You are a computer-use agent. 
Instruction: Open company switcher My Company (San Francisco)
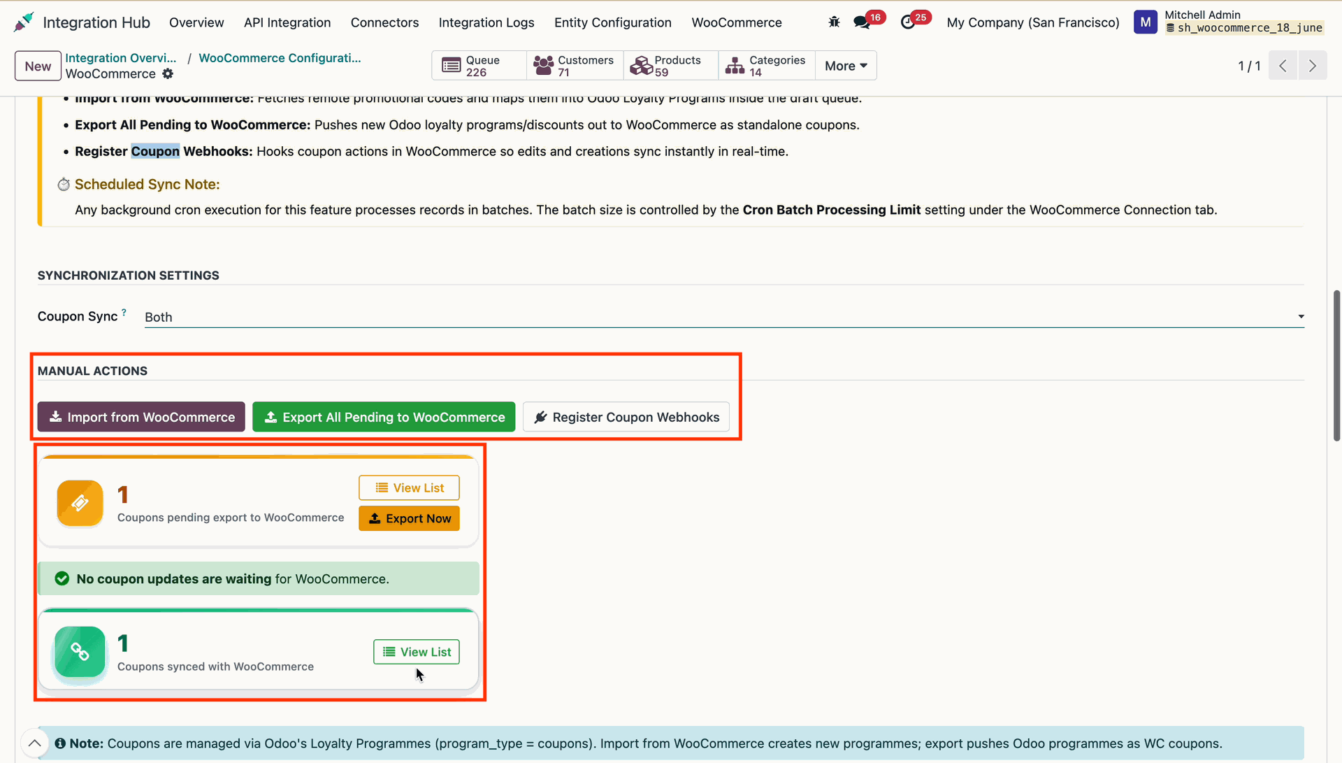pos(1032,22)
